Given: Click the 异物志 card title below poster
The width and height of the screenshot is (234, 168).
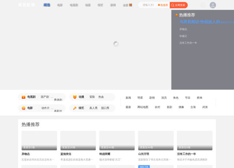Looking at the screenshot, I should click(26, 154).
